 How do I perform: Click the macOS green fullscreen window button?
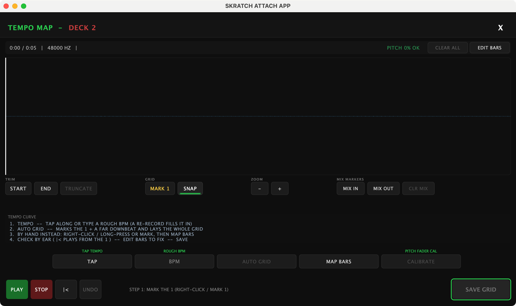[24, 6]
